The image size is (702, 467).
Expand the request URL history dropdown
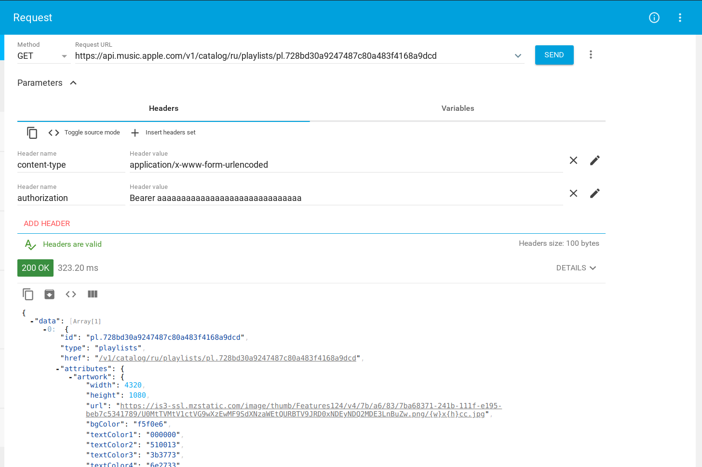(518, 56)
